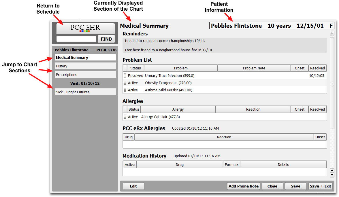
Task: Select Allergy Cat Hair (477.8) entry
Action: (x=160, y=117)
